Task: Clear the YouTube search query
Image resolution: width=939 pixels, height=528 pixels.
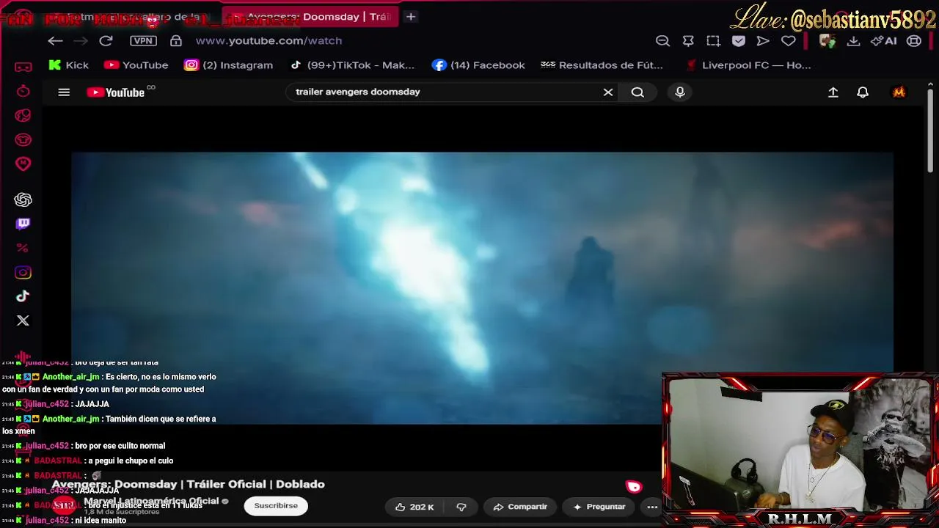Action: pos(608,92)
